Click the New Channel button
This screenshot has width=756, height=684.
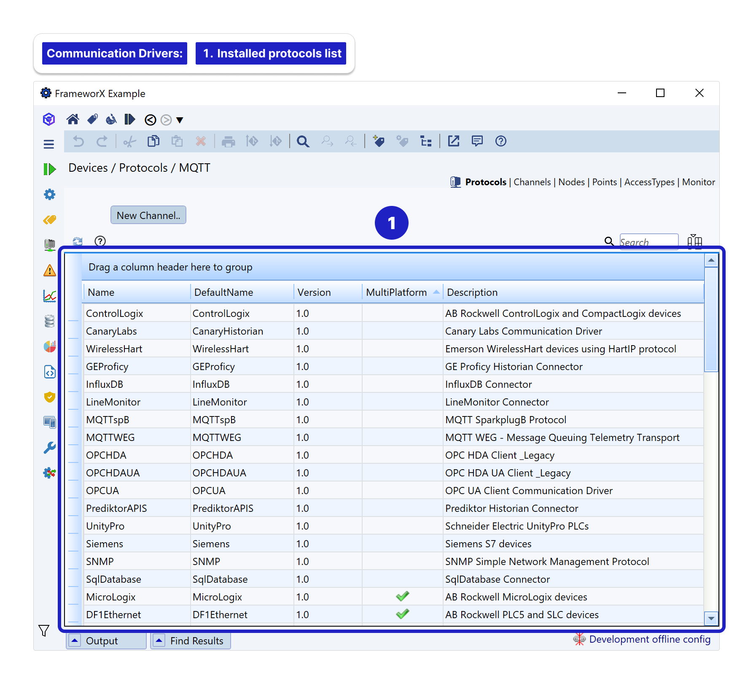148,215
